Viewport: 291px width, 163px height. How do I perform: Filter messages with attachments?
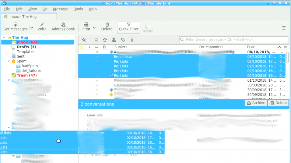(132, 40)
